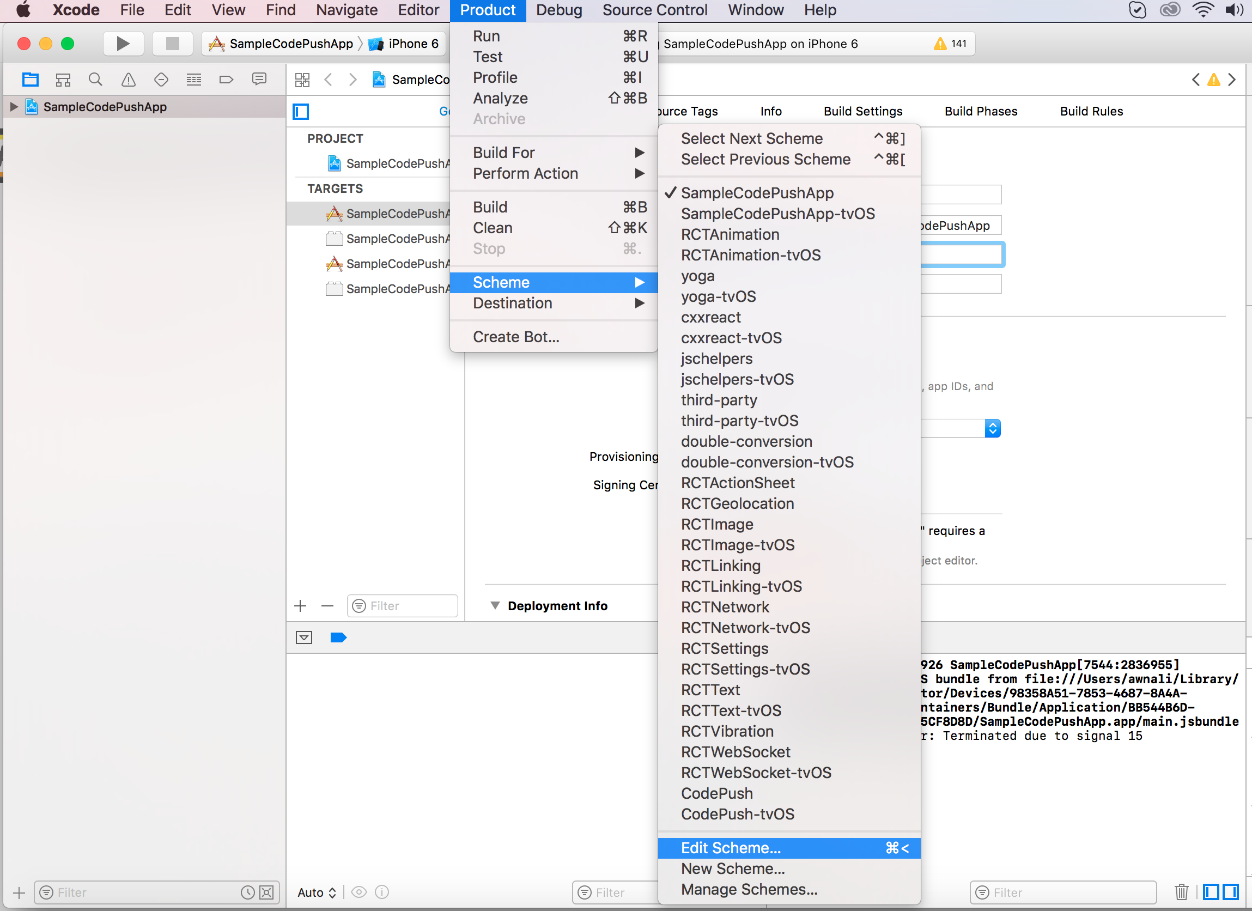Open the Find navigator magnifier icon
The image size is (1252, 911).
pyautogui.click(x=95, y=80)
